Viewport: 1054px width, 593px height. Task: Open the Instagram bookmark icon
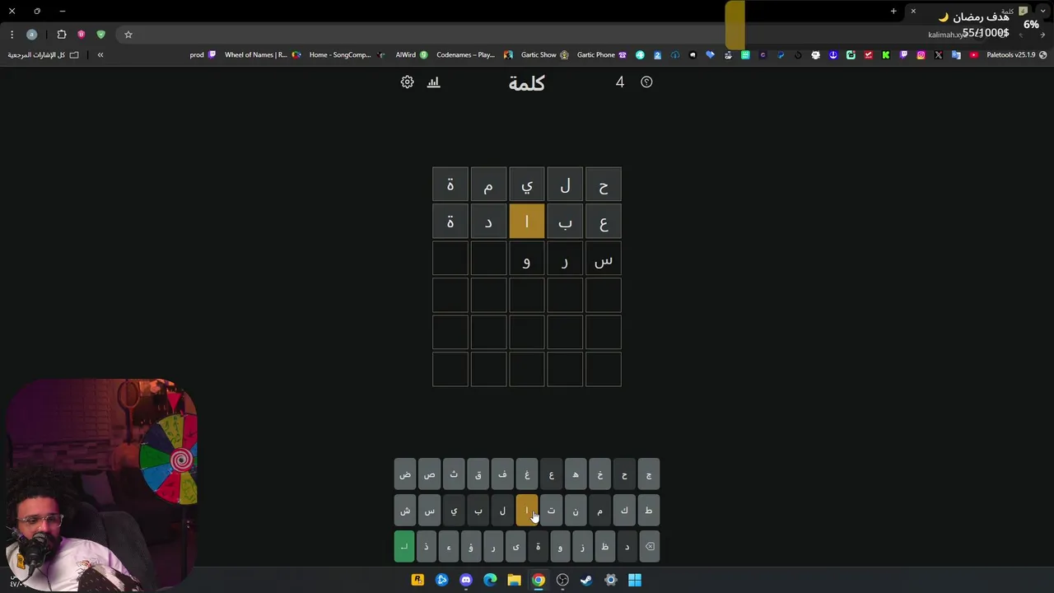(921, 55)
